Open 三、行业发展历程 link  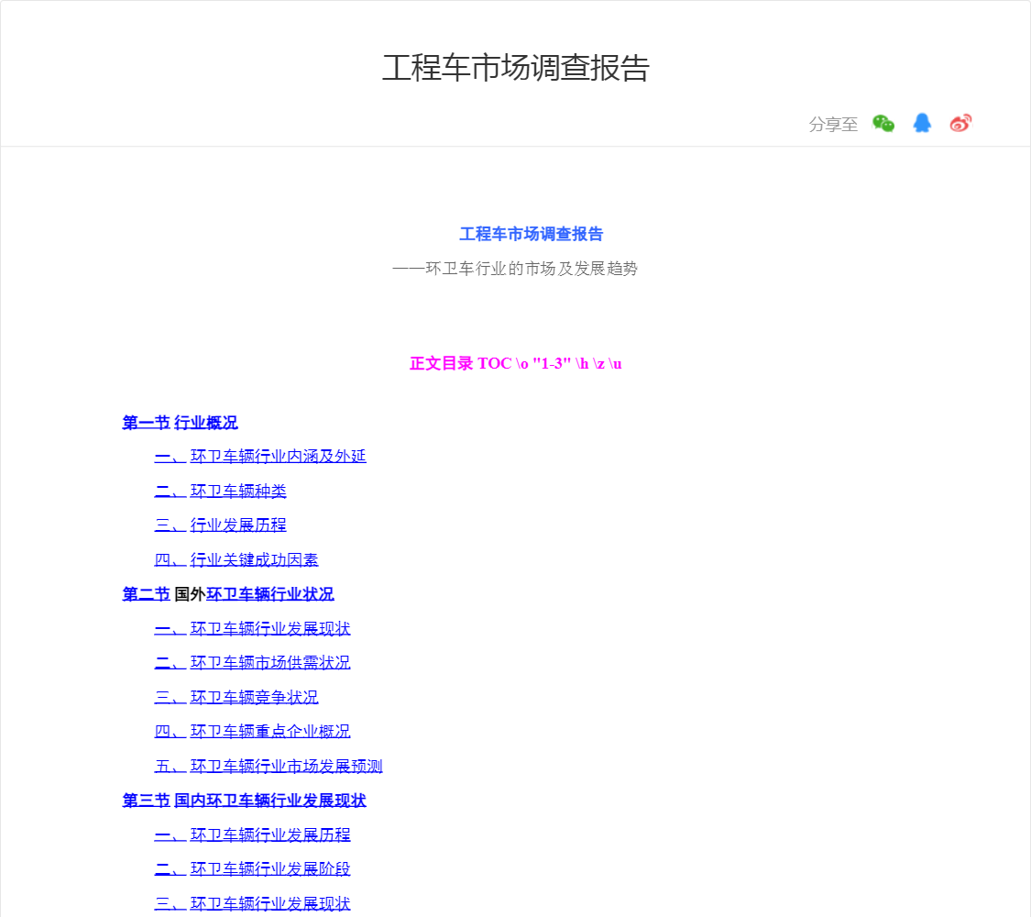pyautogui.click(x=220, y=525)
